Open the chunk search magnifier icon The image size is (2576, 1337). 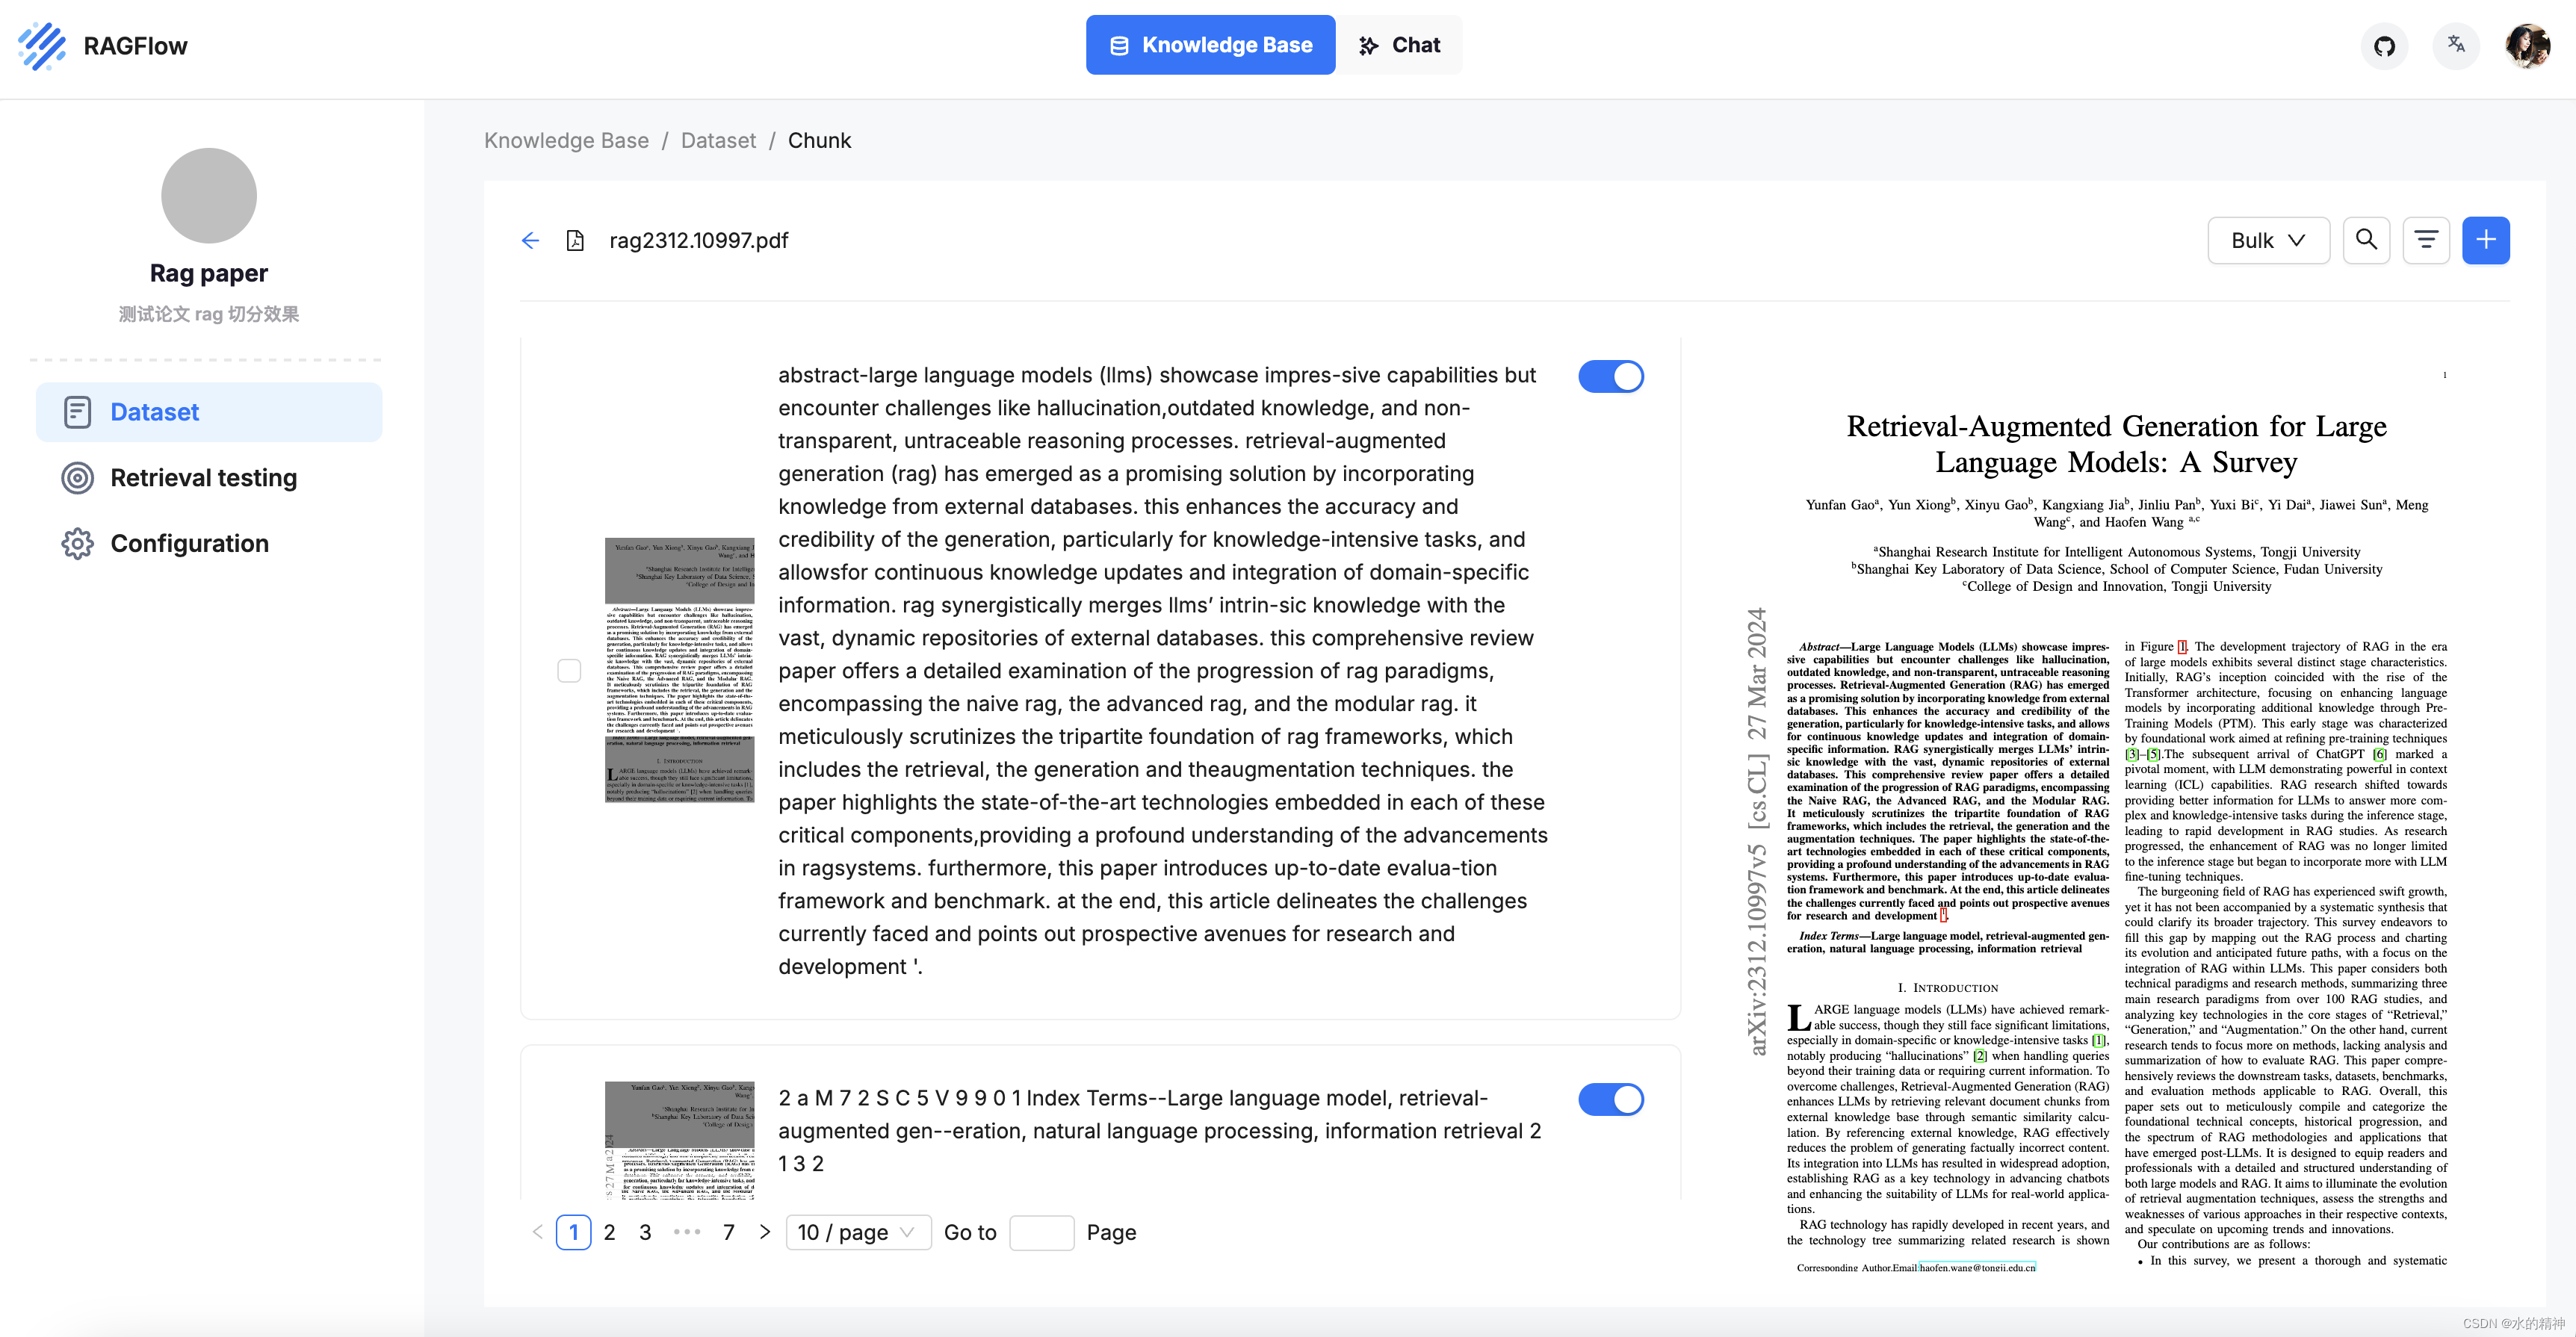point(2366,240)
